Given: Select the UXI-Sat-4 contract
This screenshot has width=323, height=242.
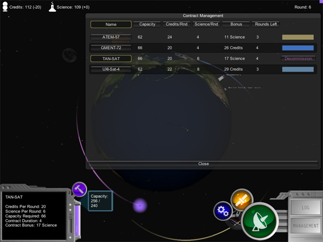Looking at the screenshot, I should pos(111,69).
